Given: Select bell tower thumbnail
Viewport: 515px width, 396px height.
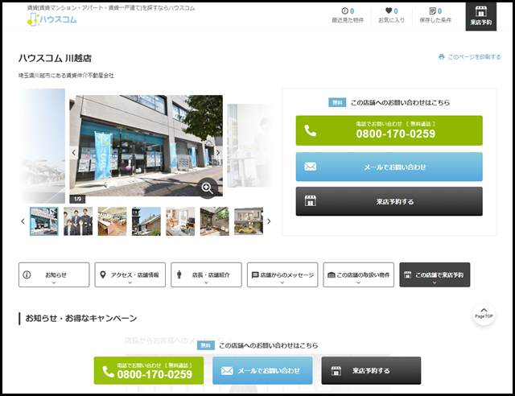Looking at the screenshot, I should [x=146, y=221].
